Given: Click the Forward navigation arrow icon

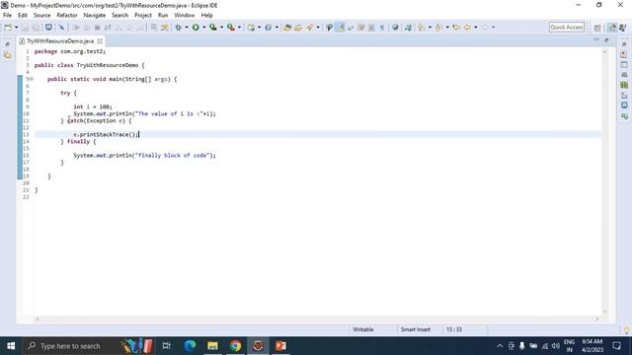Looking at the screenshot, I should [485, 28].
